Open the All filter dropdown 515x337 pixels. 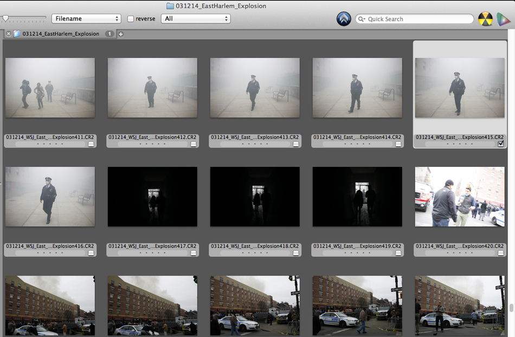pos(196,19)
